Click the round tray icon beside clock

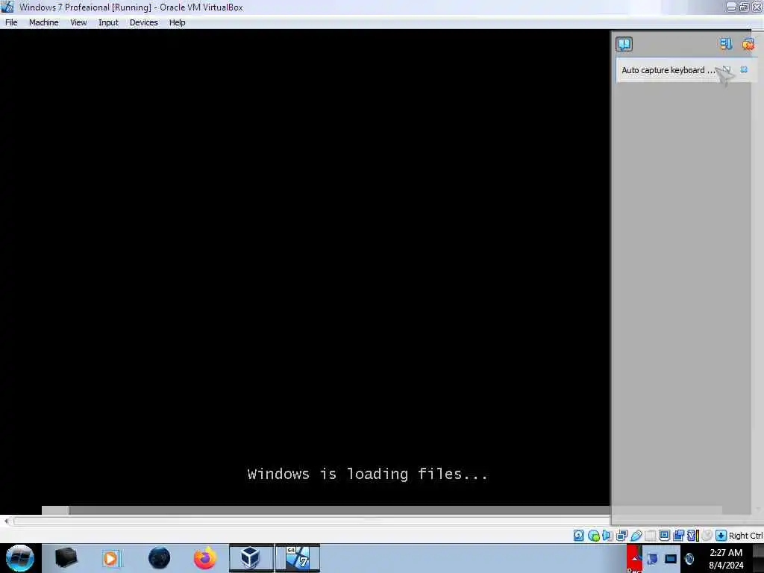[689, 559]
